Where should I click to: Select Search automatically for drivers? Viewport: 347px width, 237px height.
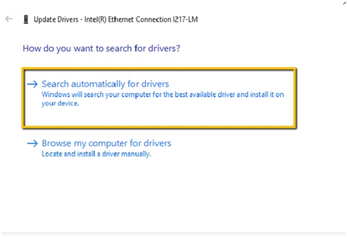(105, 84)
